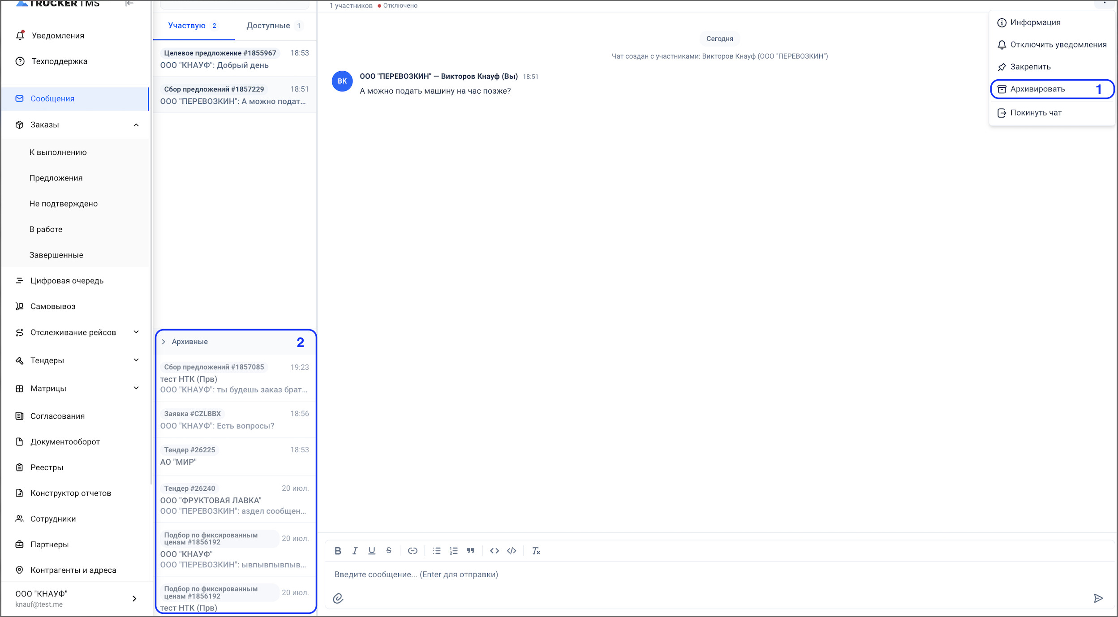Open archived chat Сбор предложений #1857085
Image resolution: width=1118 pixels, height=617 pixels.
click(x=235, y=378)
